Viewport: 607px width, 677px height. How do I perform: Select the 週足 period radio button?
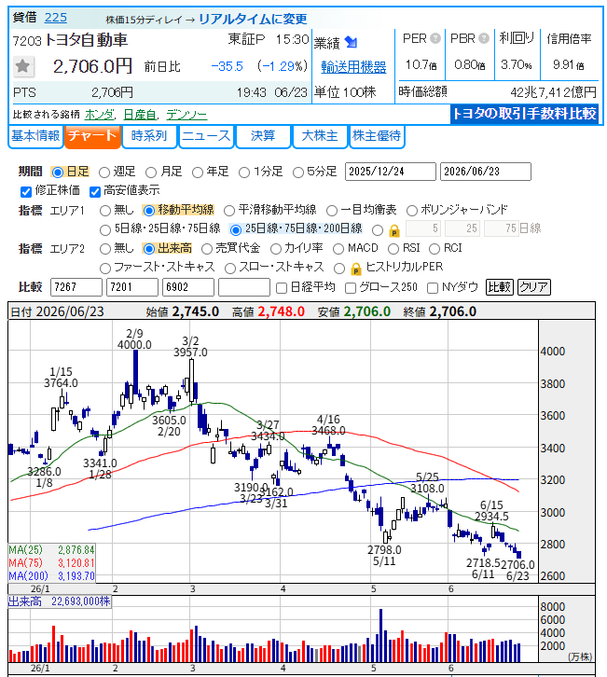104,173
